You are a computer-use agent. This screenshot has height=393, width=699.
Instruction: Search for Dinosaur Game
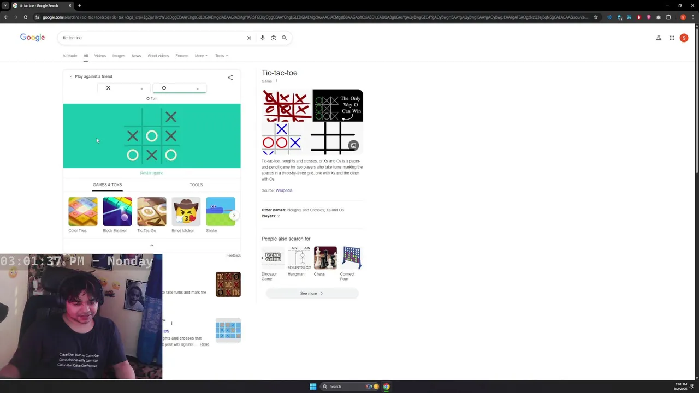[x=273, y=264]
